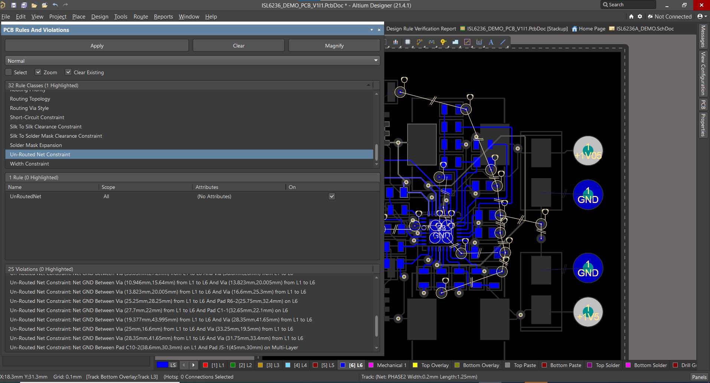Image resolution: width=710 pixels, height=383 pixels.
Task: Toggle the UnRoutedNet rule On checkbox
Action: 332,196
